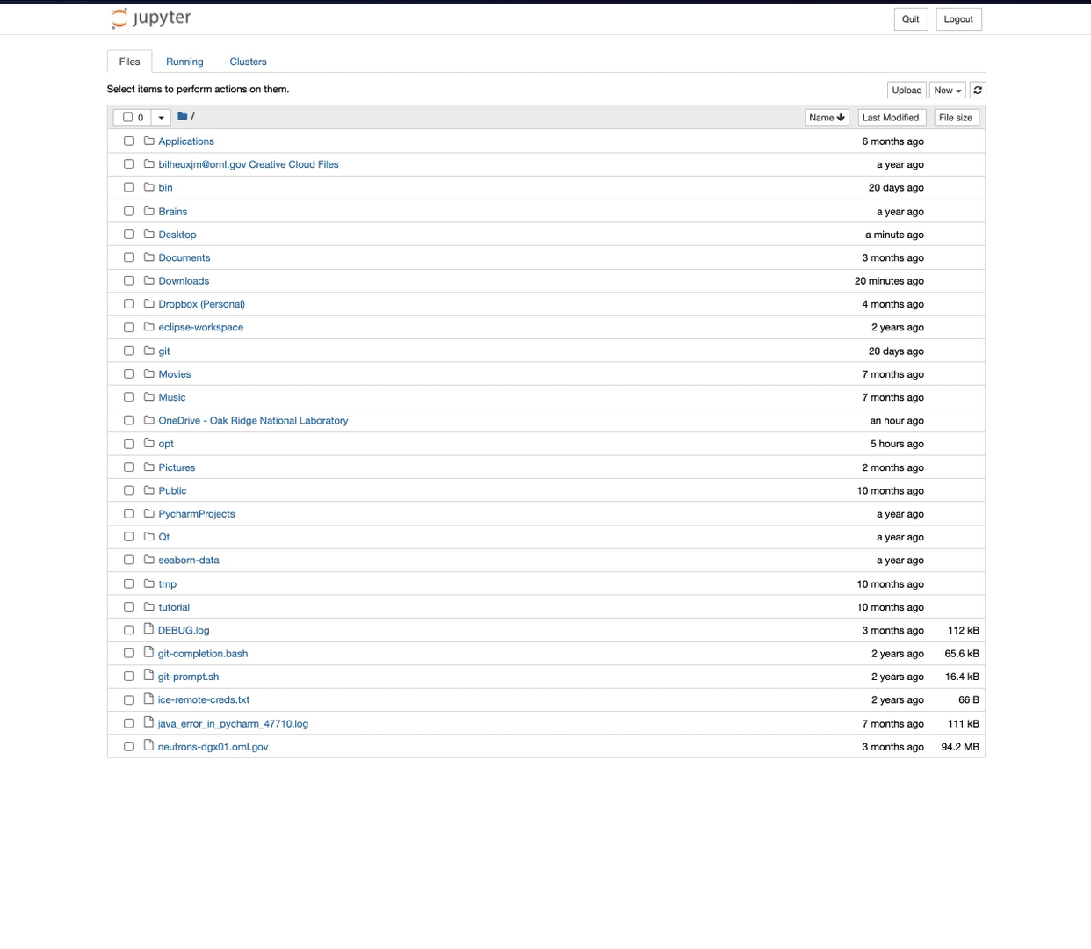Tick the checkbox next to ice-remote-creds.txt

click(128, 699)
